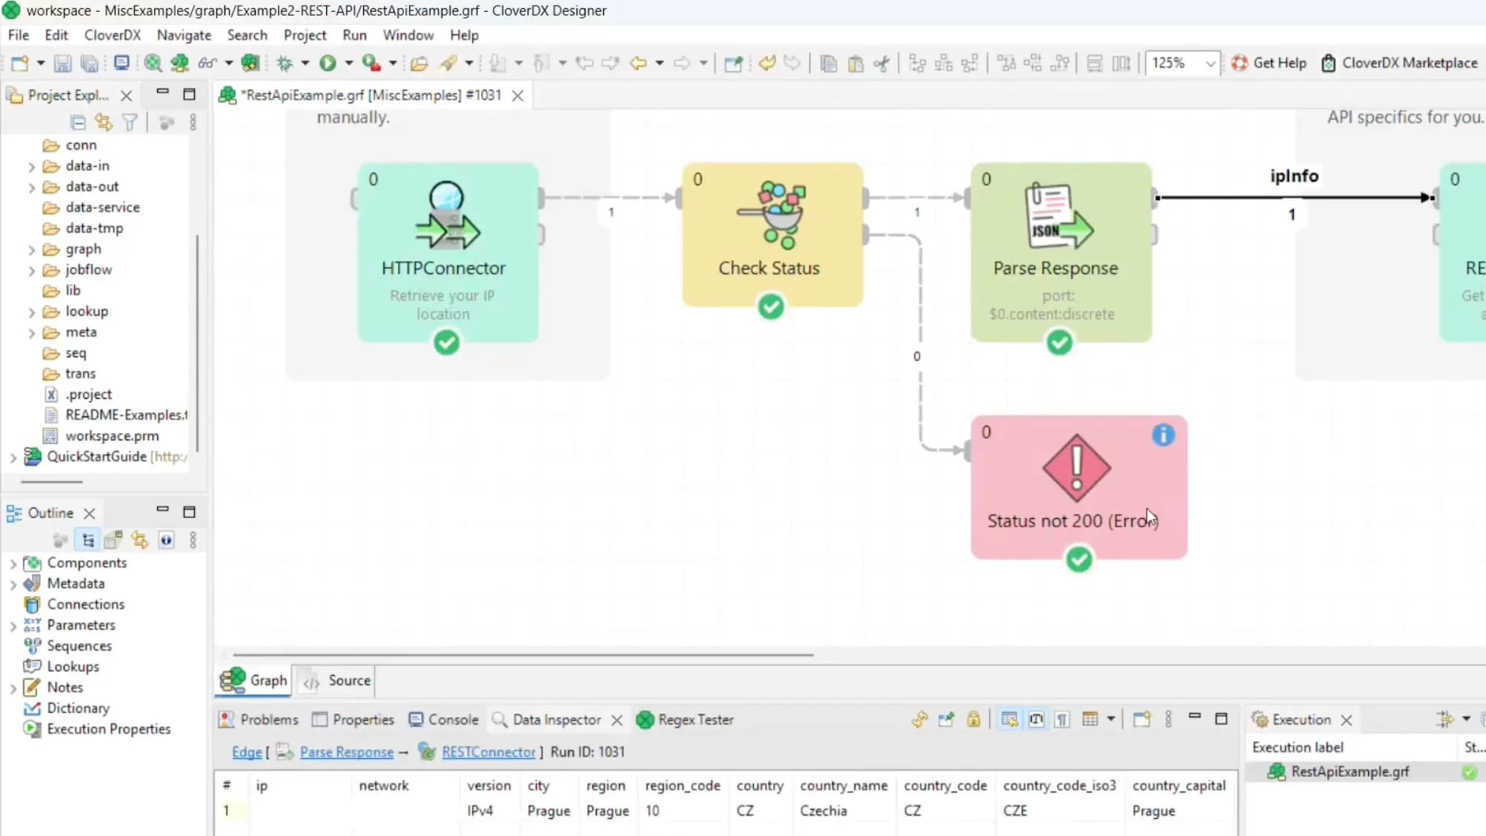The image size is (1486, 836).
Task: Select RestApiExample.grf in Execution panel
Action: 1350,772
